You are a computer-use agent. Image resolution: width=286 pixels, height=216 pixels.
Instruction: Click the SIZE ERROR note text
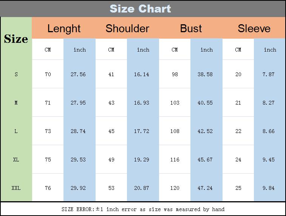tap(143, 209)
